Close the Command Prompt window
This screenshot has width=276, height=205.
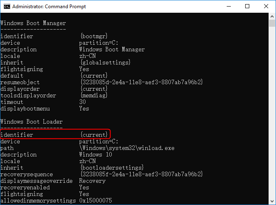click(x=266, y=7)
